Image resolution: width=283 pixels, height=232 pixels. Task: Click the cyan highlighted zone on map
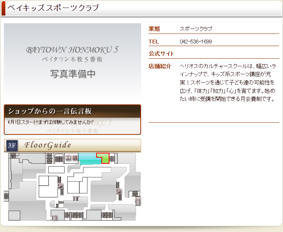(90, 159)
